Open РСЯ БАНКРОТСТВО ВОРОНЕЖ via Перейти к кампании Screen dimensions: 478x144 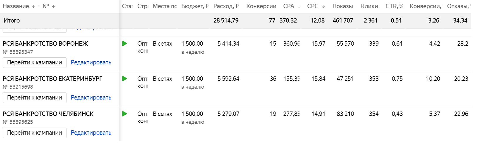35,63
